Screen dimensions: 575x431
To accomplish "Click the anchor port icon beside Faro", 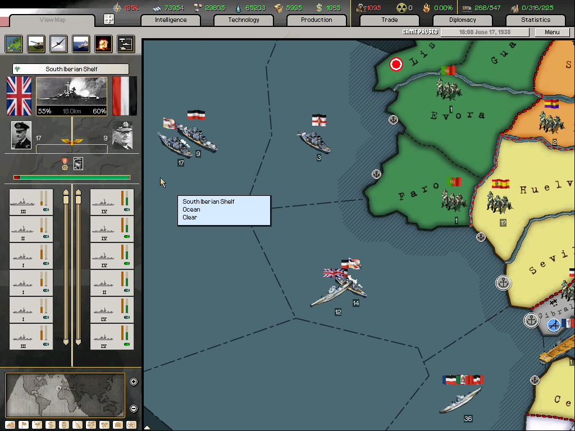I will (376, 175).
